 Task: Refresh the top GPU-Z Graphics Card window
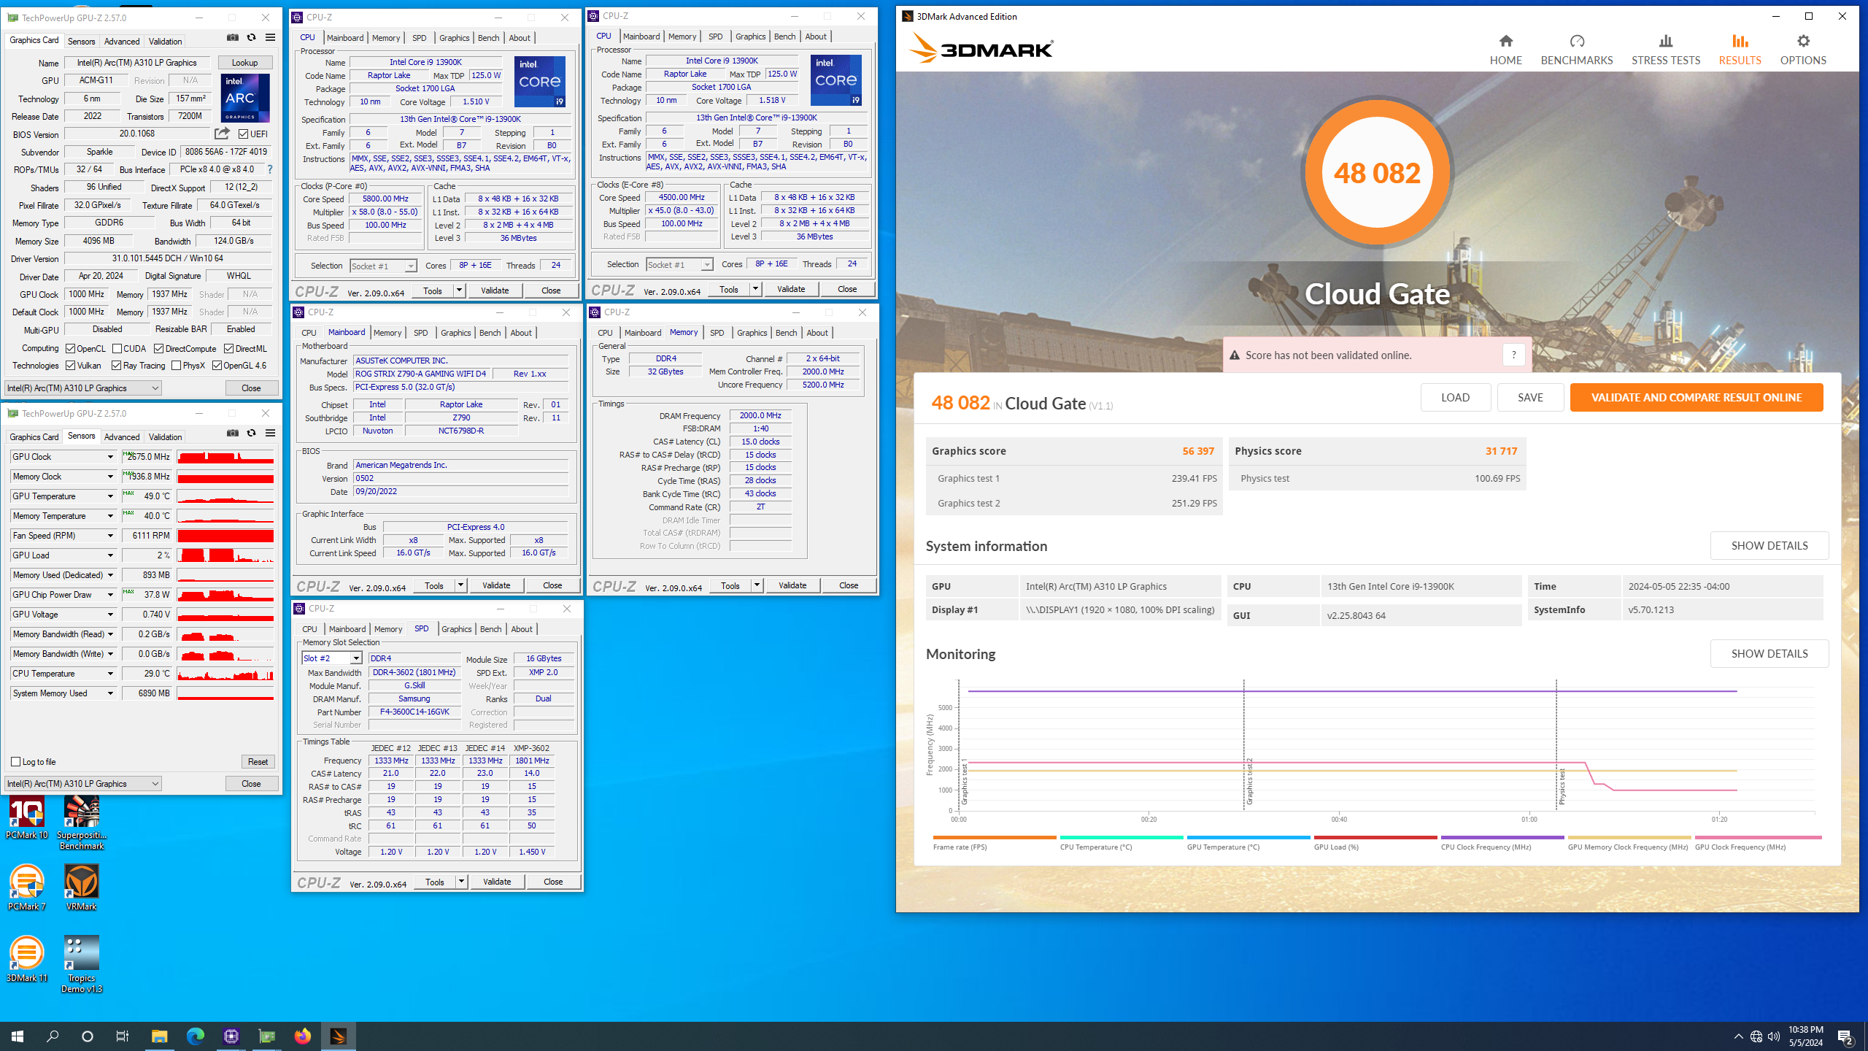click(252, 37)
